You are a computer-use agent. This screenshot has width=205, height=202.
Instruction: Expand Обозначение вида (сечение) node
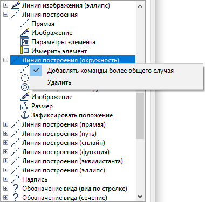point(5,197)
